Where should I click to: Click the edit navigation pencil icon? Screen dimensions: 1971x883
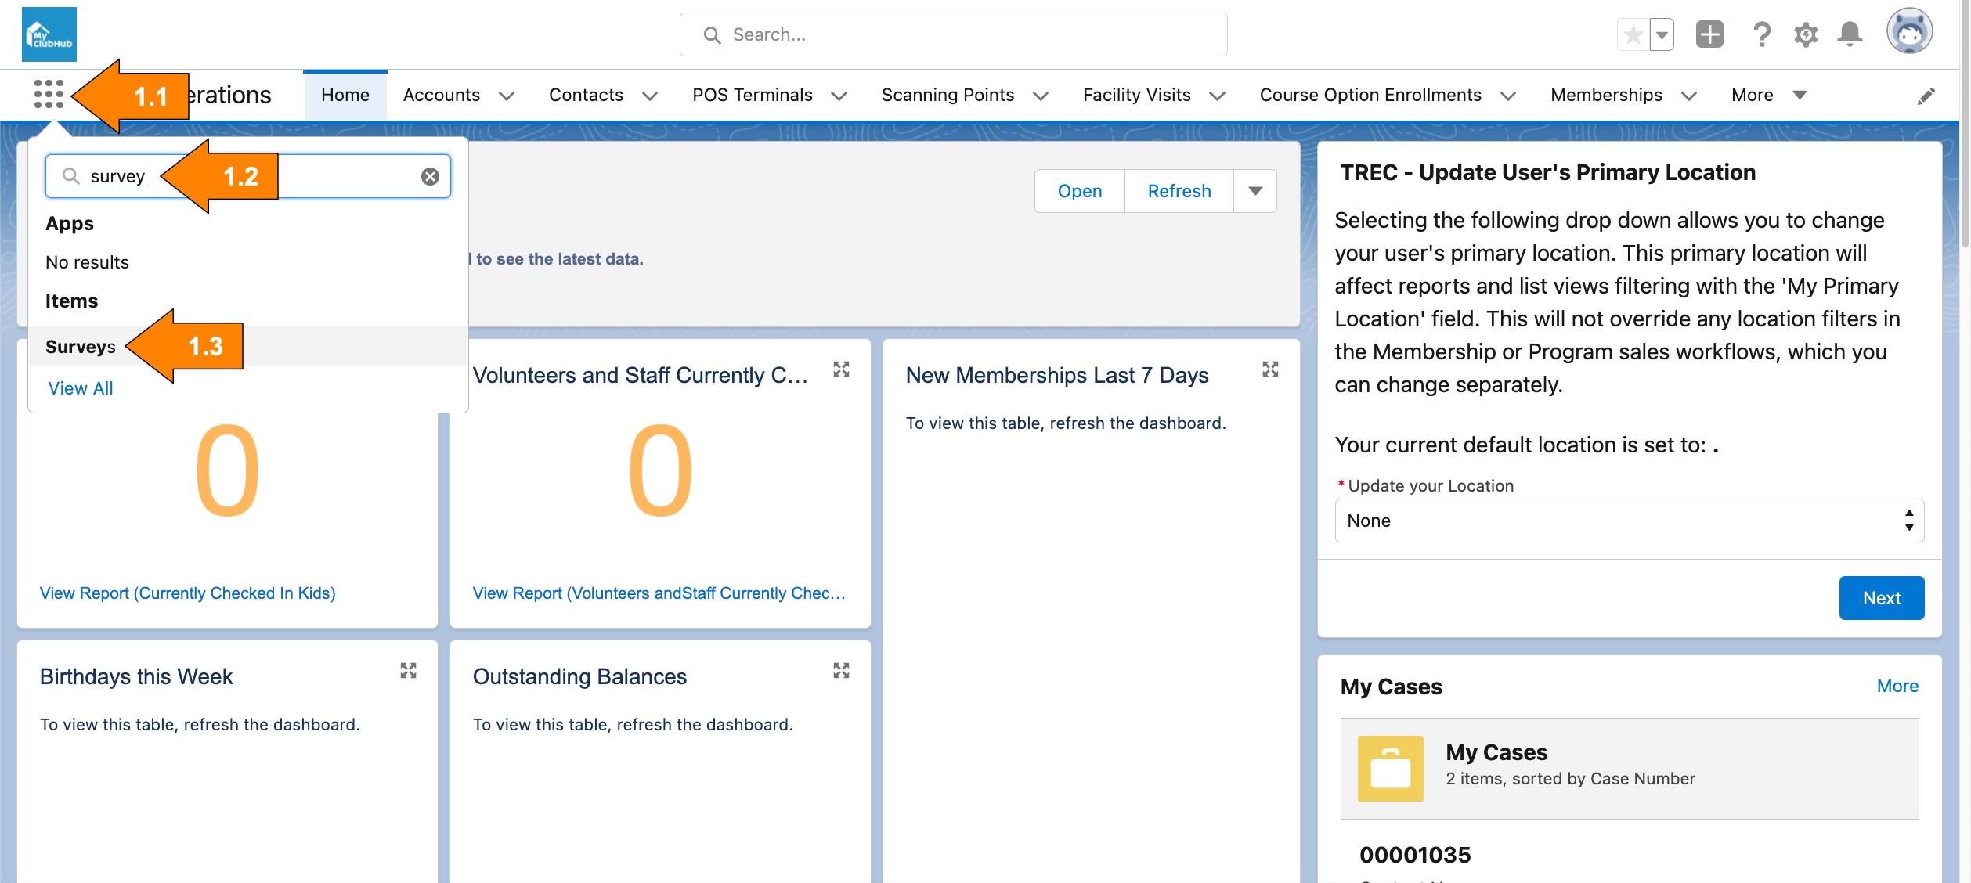pos(1926,96)
